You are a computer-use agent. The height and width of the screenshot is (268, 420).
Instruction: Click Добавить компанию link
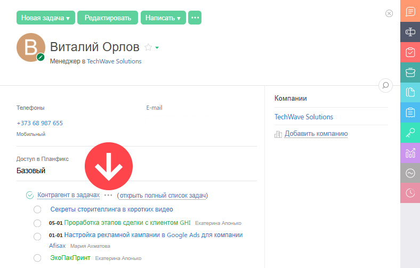tap(316, 133)
